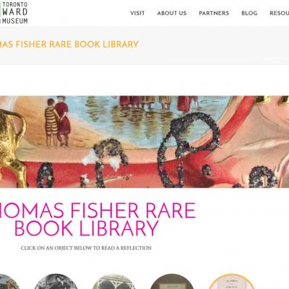Click the Toronto Ward Museum logo
Screen dimensions: 289x289
14,12
